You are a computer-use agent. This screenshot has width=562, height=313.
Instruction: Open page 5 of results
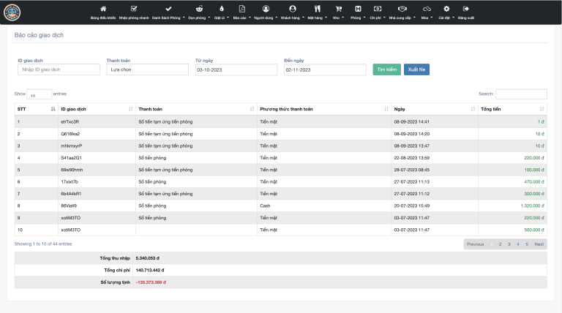click(527, 244)
